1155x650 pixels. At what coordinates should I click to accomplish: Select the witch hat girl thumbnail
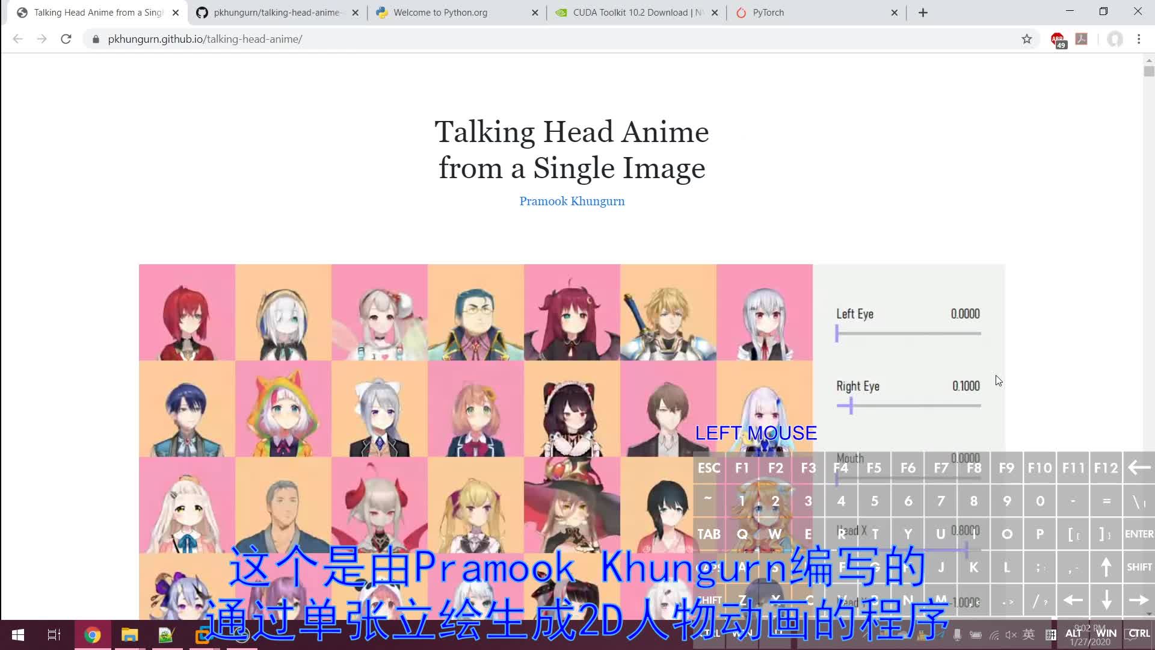pyautogui.click(x=572, y=505)
